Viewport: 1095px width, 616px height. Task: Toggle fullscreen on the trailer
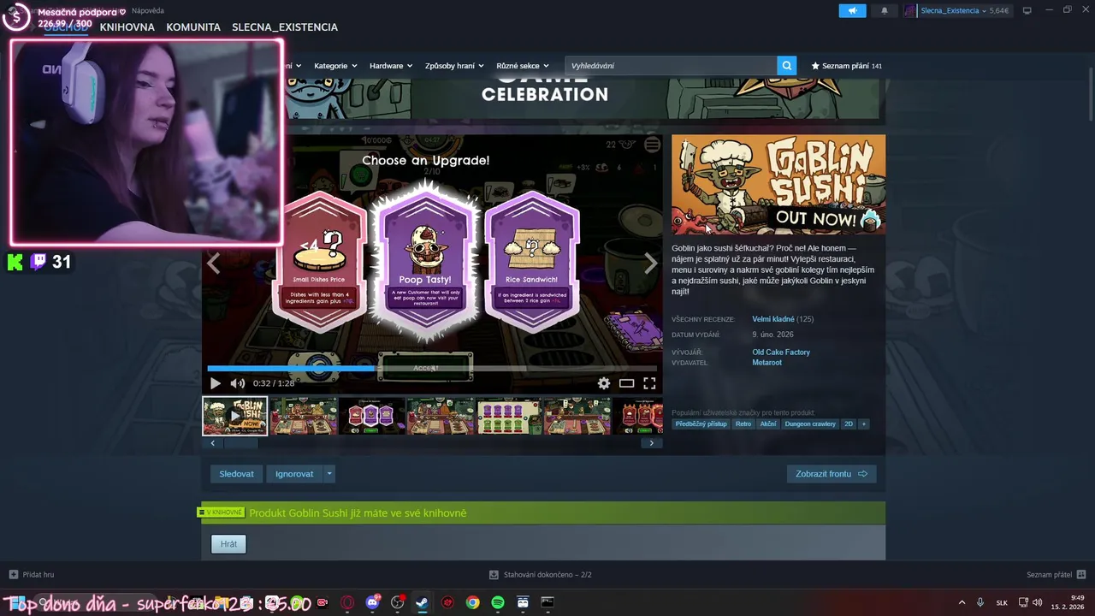[649, 383]
